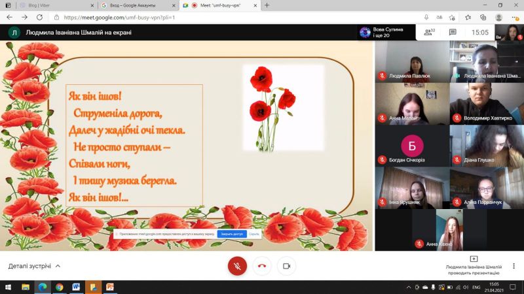Open the tab actions menu icon
Viewport: 524px width, 294px height.
8,5
